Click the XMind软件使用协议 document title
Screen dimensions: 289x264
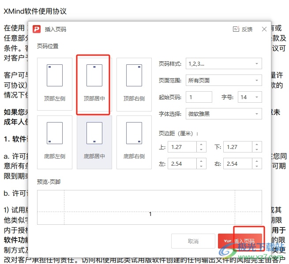click(35, 11)
